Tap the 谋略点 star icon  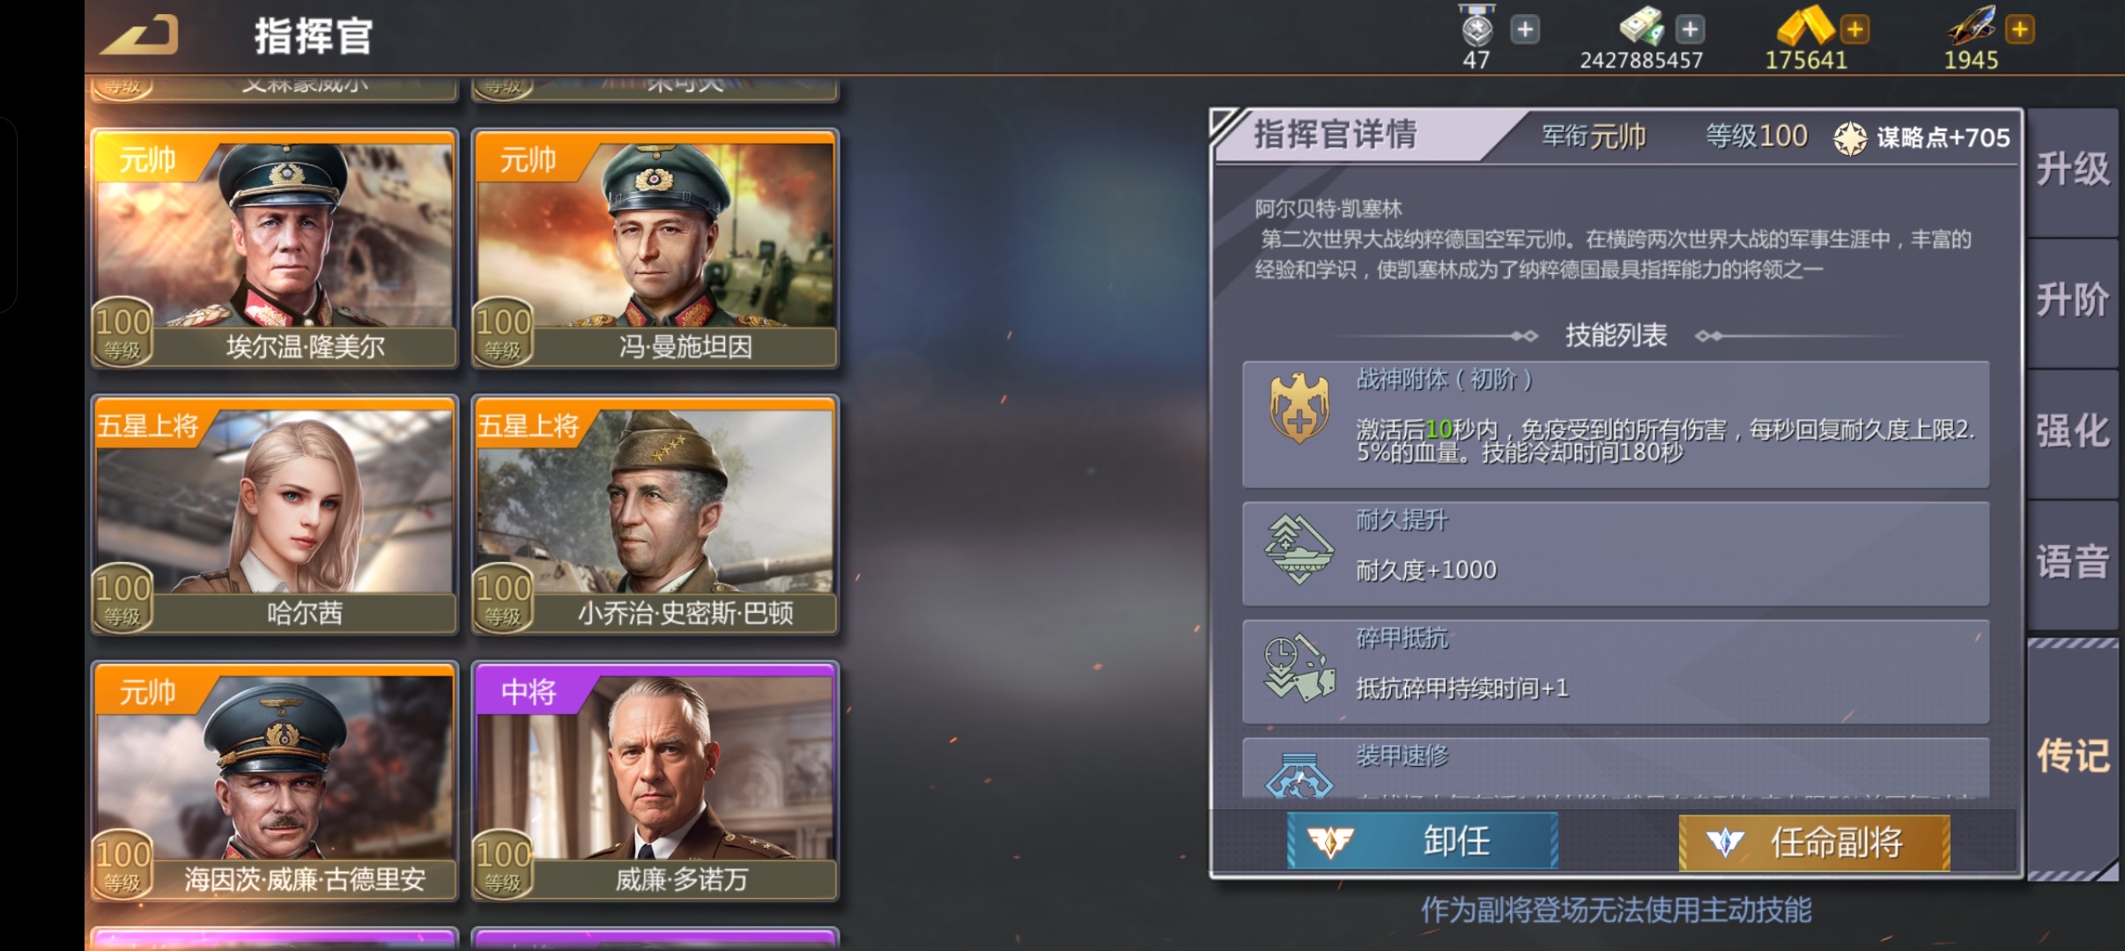pos(1850,138)
